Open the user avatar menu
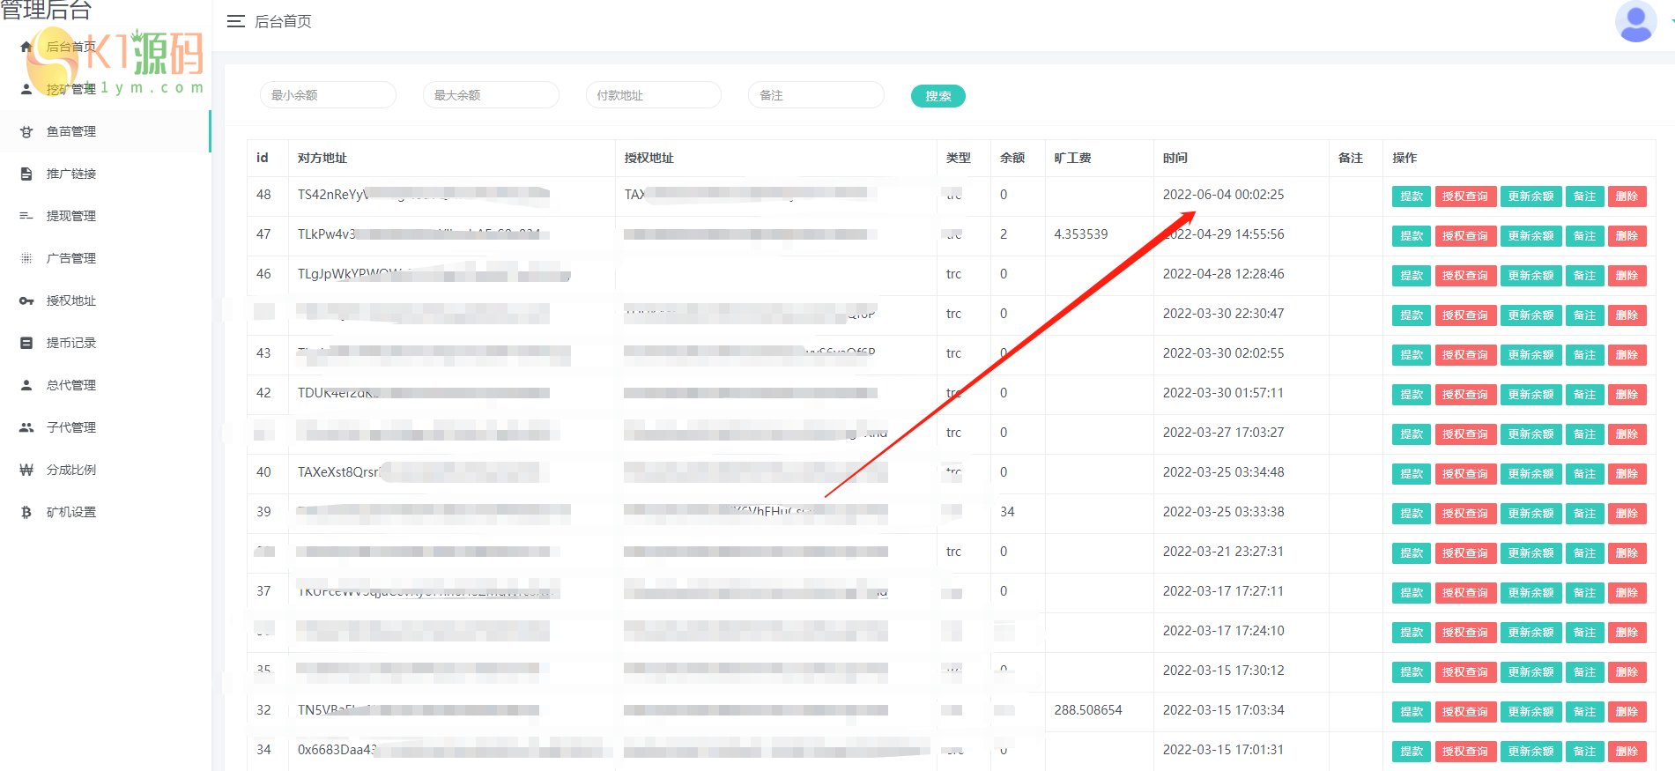The width and height of the screenshot is (1675, 771). pos(1635,21)
